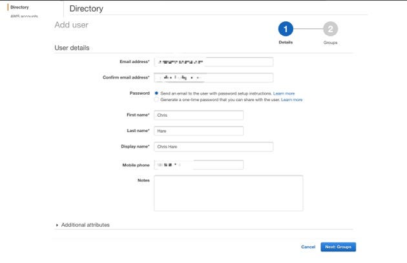Click the Add user heading text
This screenshot has width=407, height=263.
click(x=71, y=25)
